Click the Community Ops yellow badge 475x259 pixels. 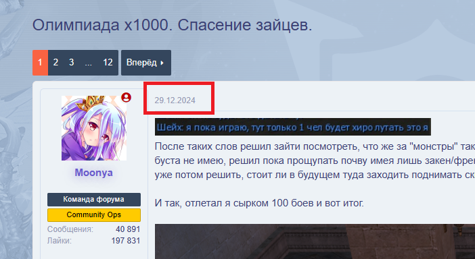(94, 214)
